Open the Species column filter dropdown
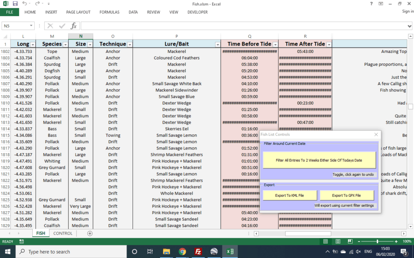 point(65,44)
